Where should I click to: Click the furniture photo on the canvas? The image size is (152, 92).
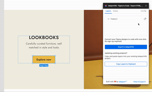pos(93,49)
